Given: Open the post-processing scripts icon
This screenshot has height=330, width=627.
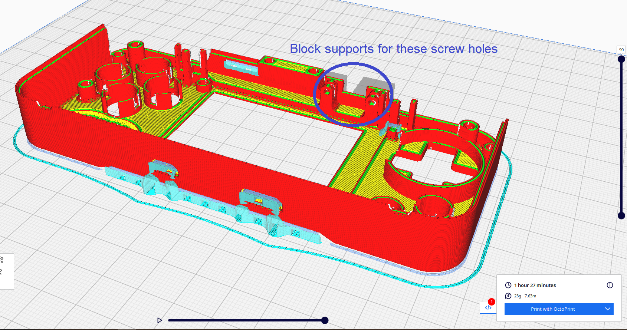Looking at the screenshot, I should pyautogui.click(x=488, y=307).
